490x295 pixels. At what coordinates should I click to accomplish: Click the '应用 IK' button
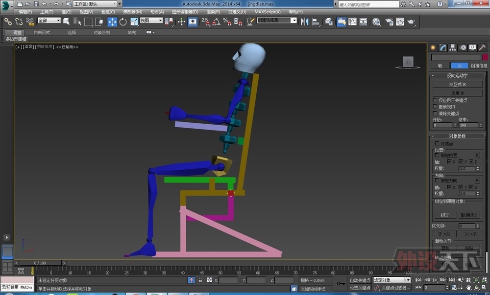[458, 93]
